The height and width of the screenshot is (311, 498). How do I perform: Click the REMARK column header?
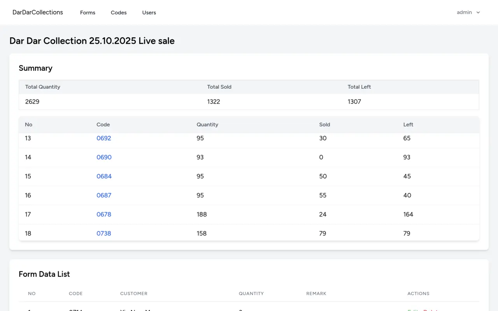click(x=316, y=294)
